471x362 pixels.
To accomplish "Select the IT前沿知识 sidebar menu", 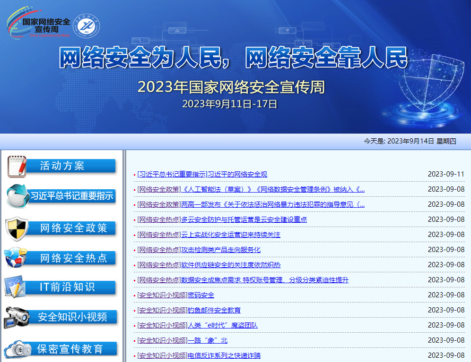I will coord(67,287).
